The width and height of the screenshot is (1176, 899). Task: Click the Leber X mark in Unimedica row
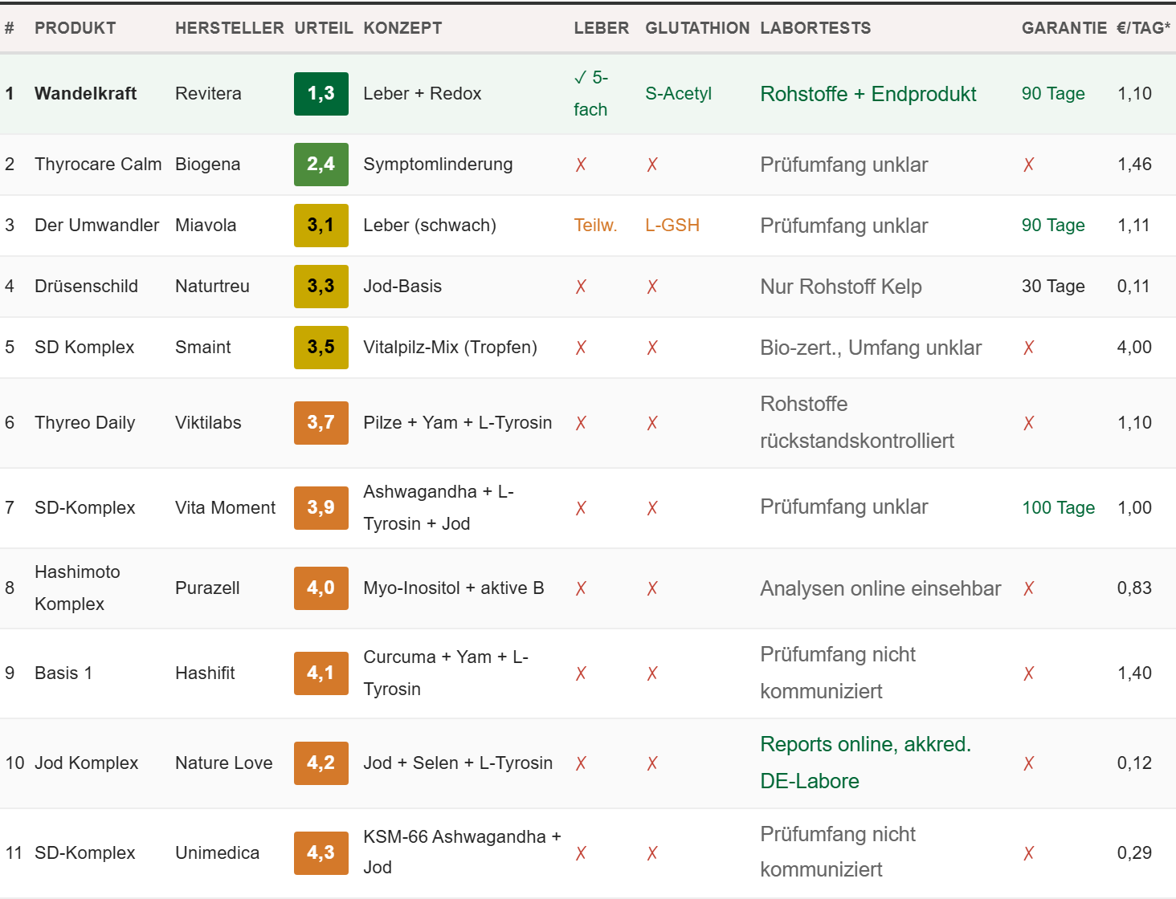(581, 853)
